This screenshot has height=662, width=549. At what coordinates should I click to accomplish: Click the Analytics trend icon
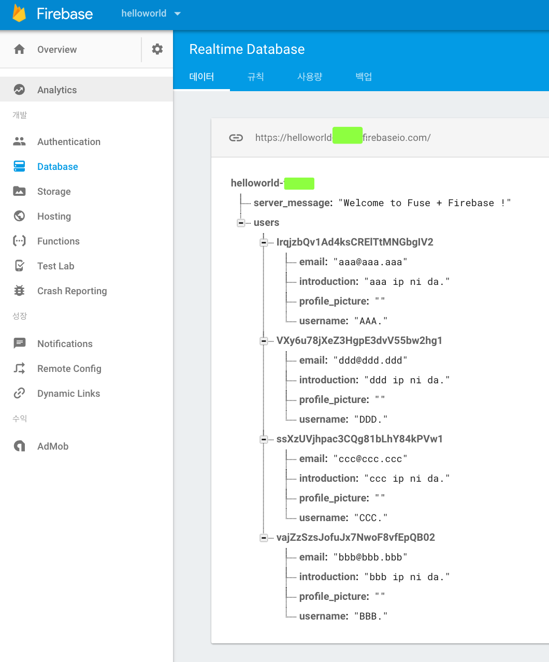click(19, 90)
